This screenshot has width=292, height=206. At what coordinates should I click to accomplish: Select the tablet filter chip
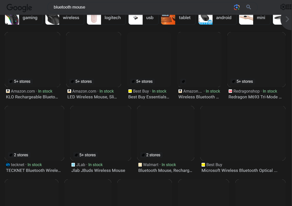(178, 19)
